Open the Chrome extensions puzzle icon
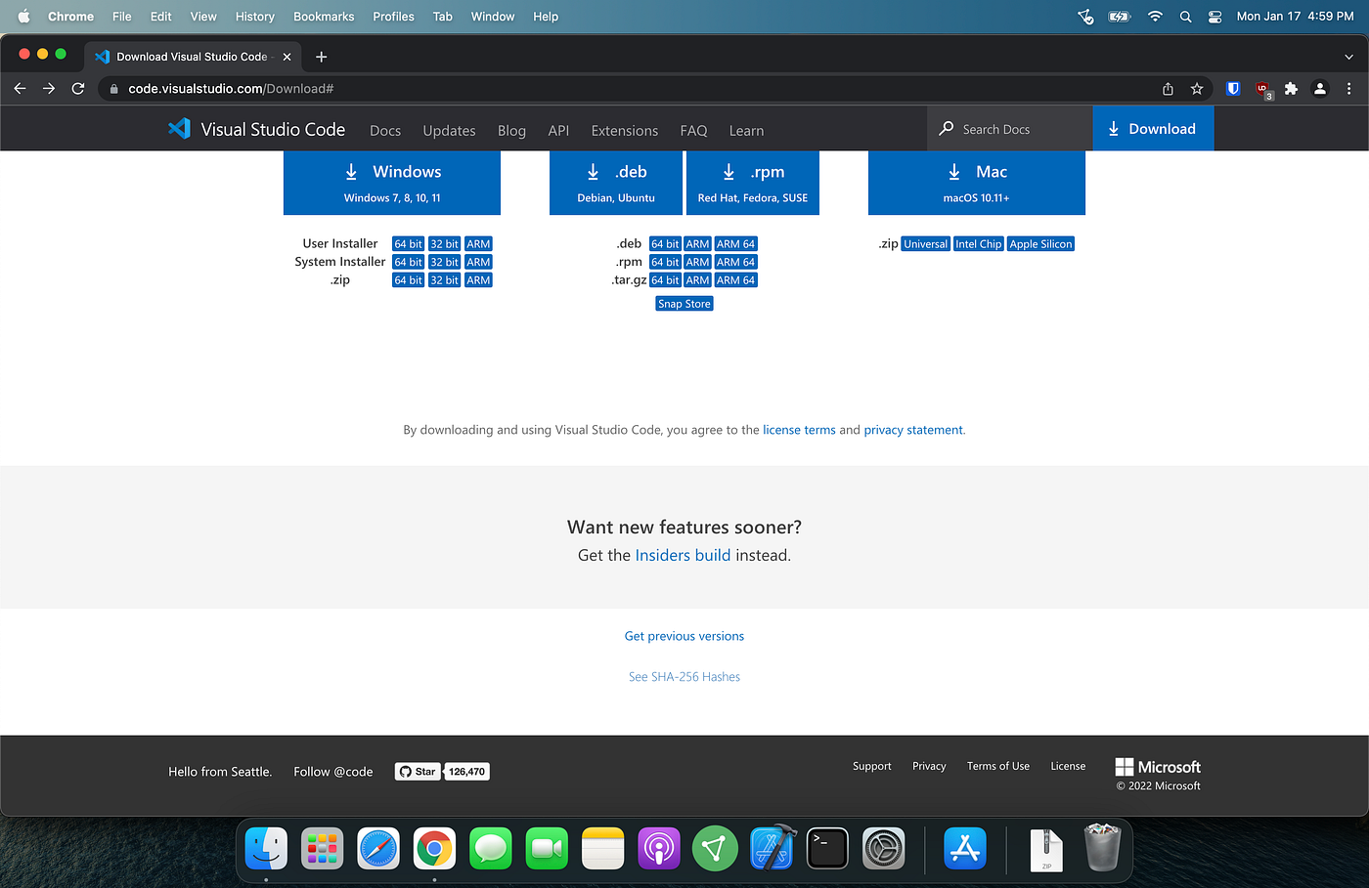This screenshot has height=888, width=1369. click(x=1291, y=88)
